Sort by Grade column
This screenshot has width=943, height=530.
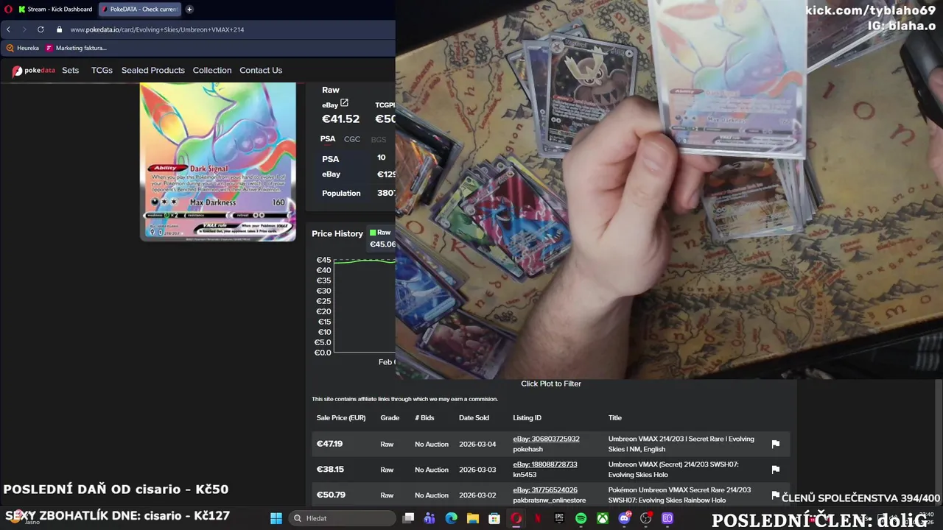[x=390, y=418]
